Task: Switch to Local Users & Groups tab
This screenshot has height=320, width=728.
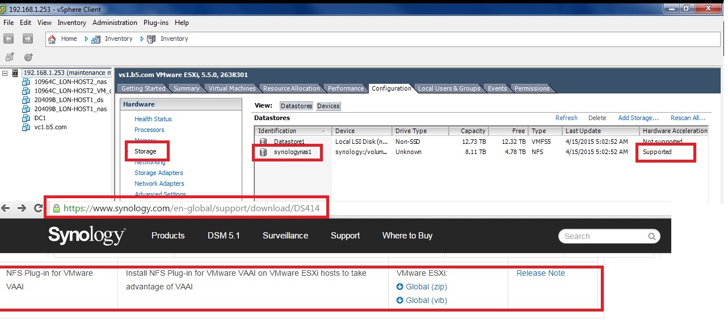Action: coord(449,88)
